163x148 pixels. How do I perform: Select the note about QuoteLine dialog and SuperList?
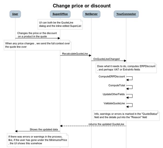[60, 24]
